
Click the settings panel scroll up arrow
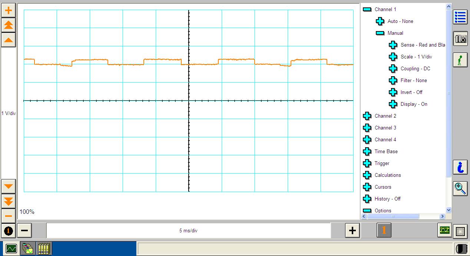point(449,6)
